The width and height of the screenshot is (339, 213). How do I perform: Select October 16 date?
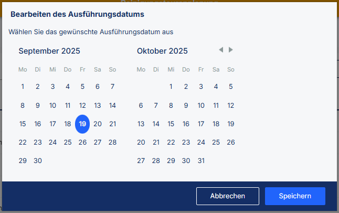(186, 124)
